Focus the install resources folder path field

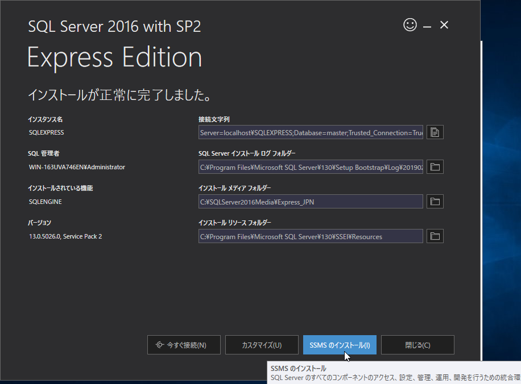pos(311,236)
